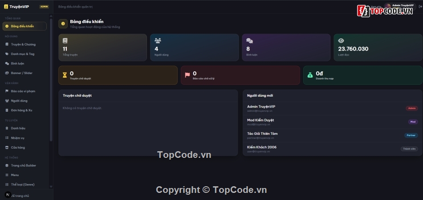The image size is (423, 200).
Task: Click the image icon for Banner / Slider
Action: 7,73
